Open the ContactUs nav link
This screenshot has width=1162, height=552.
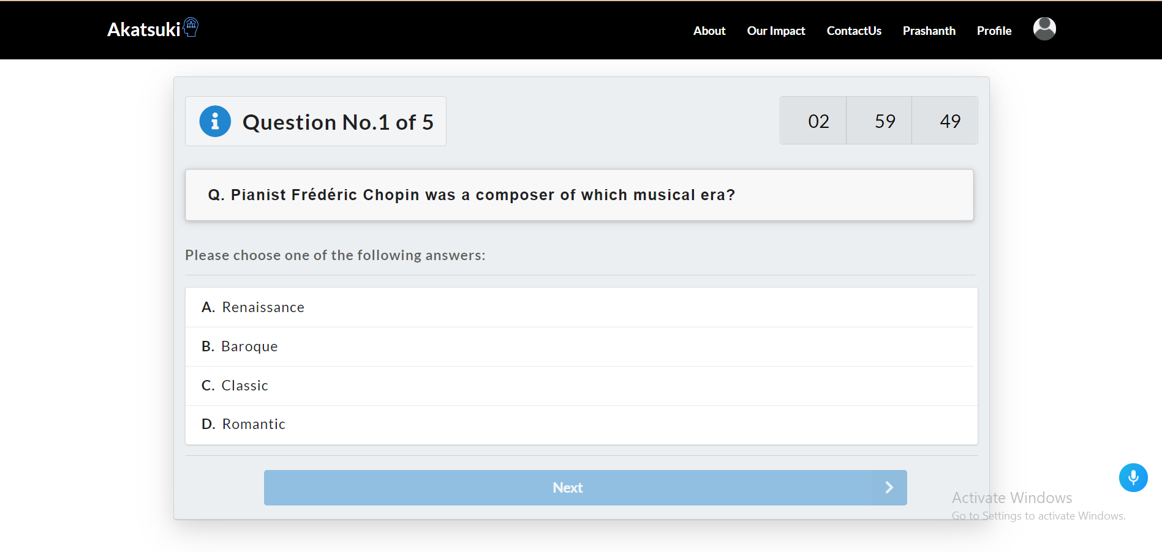click(x=854, y=31)
